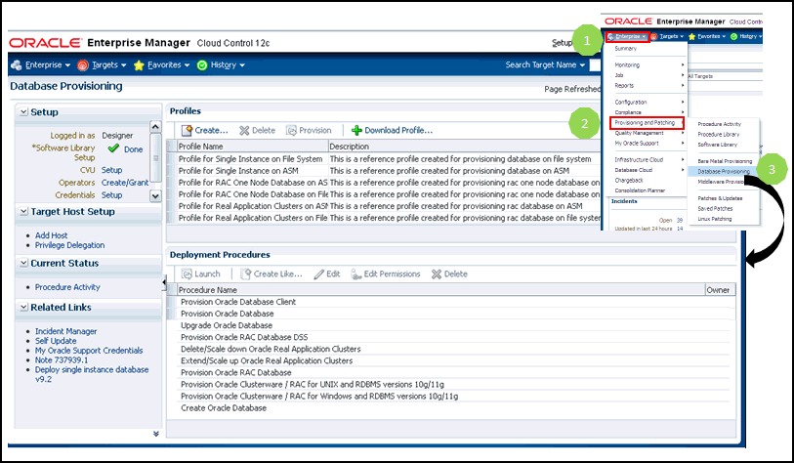Choose Bare Metal Provisioning in submenu
This screenshot has height=463, width=794.
point(725,161)
